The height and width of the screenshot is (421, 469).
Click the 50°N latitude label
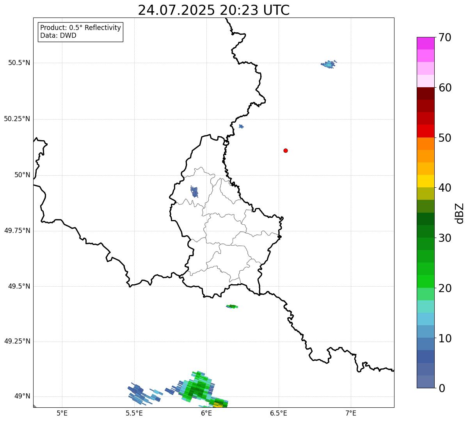22,175
